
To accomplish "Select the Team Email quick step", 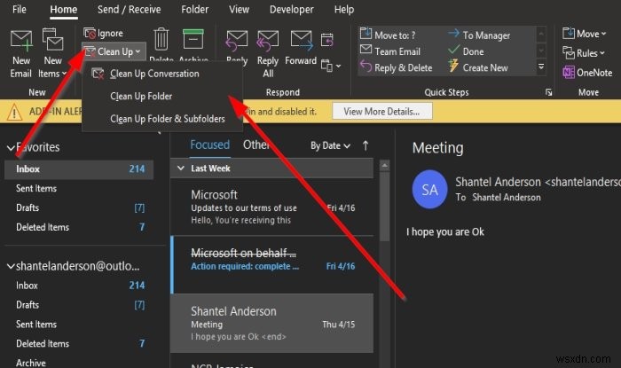I will 390,51.
